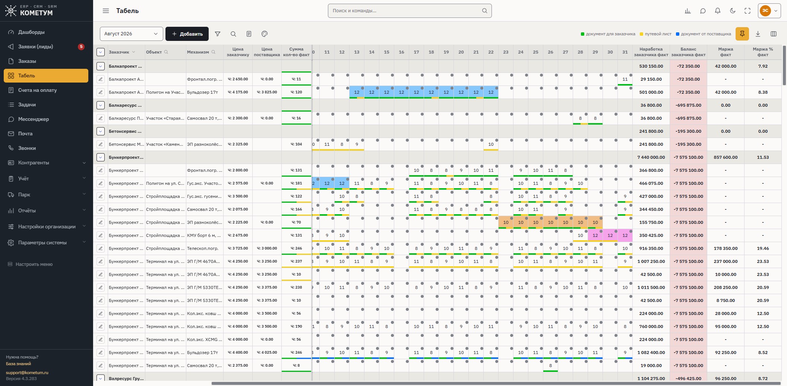Go to Заявки (лиды)
Viewport: 787px width, 386px height.
pyautogui.click(x=46, y=46)
